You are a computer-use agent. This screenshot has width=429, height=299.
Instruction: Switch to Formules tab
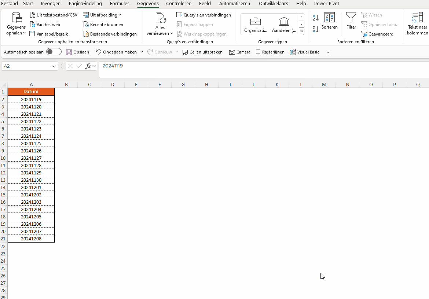pos(120,4)
